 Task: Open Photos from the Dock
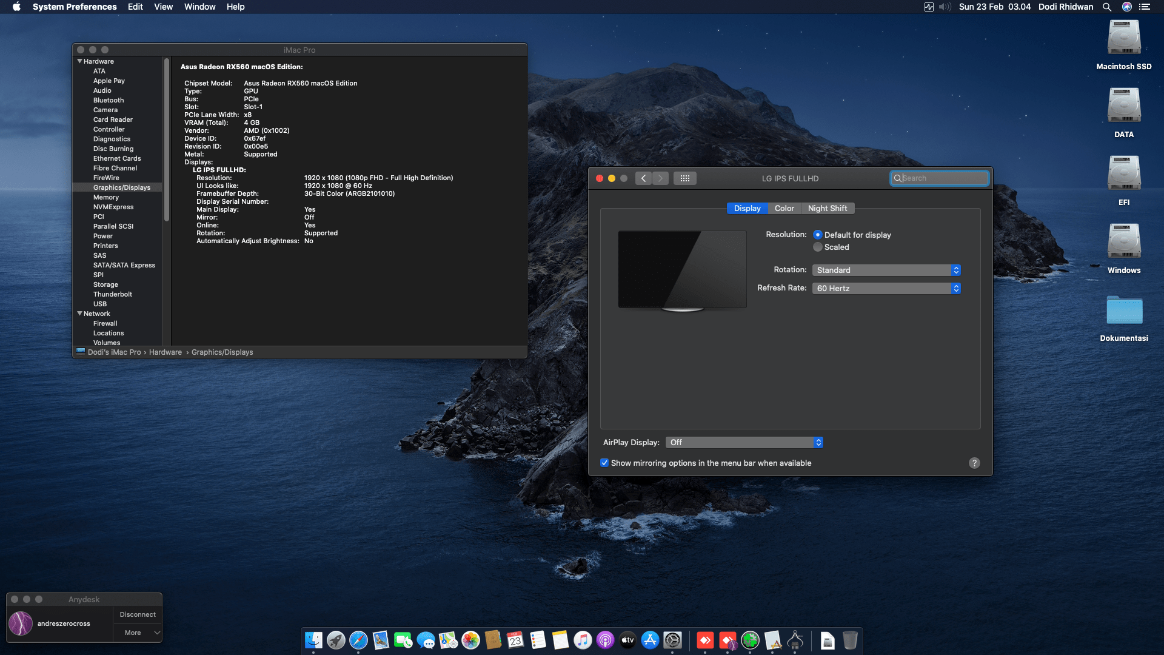click(470, 640)
